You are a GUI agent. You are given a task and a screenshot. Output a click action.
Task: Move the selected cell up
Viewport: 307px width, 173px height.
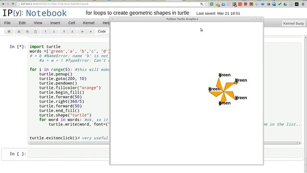[x=45, y=32]
